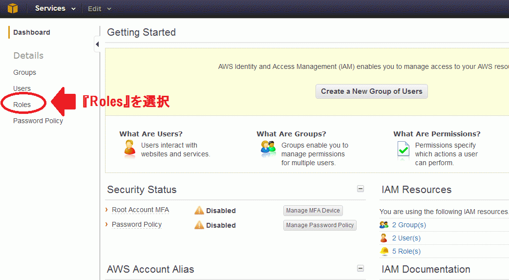The height and width of the screenshot is (280, 509).
Task: Click the Root Account MFA label
Action: pyautogui.click(x=141, y=210)
